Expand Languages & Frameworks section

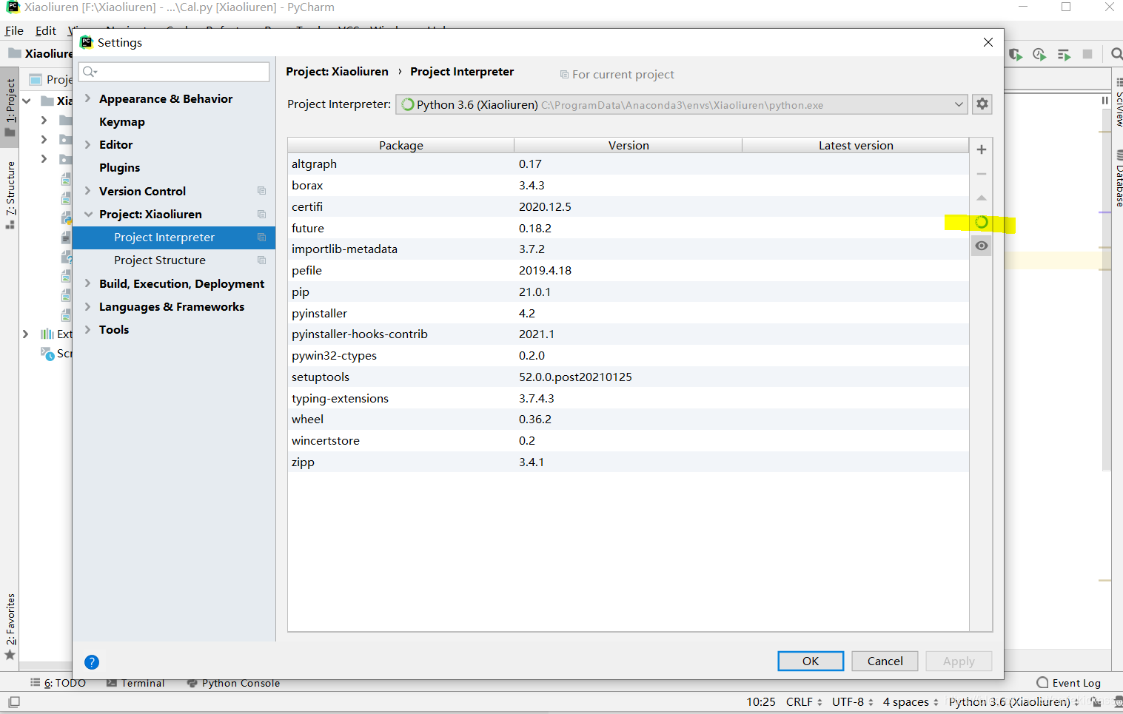(x=88, y=306)
